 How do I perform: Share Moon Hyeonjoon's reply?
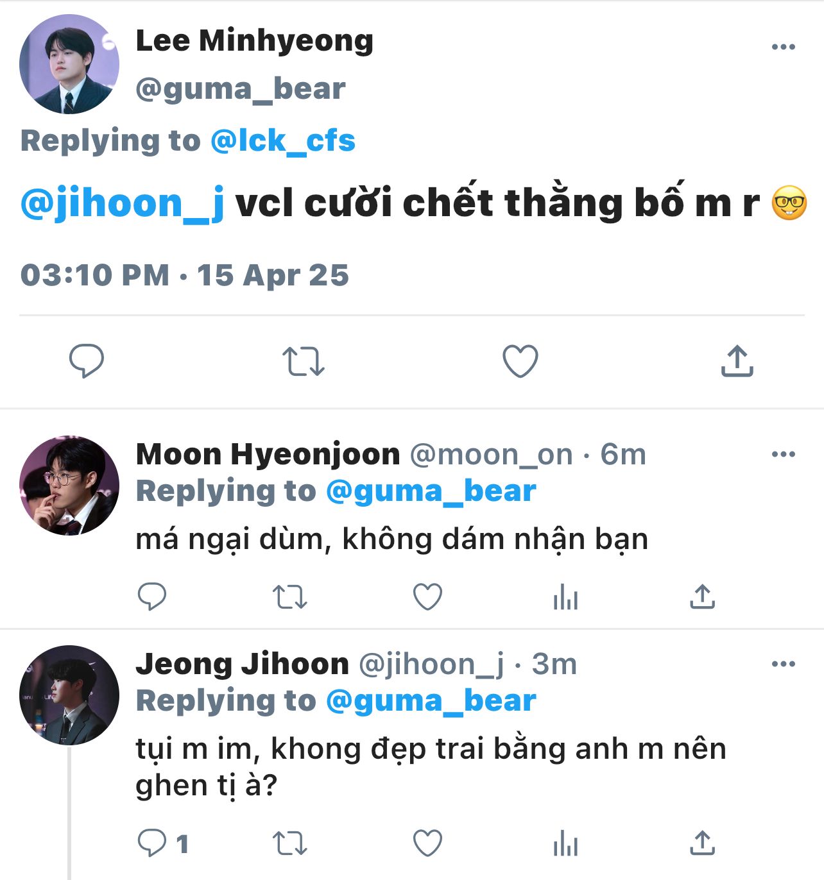click(x=702, y=597)
